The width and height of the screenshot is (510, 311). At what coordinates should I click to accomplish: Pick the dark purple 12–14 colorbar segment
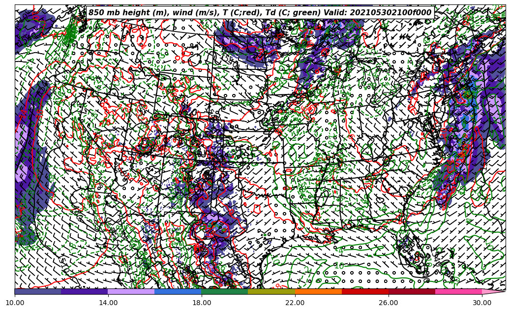[x=85, y=292]
